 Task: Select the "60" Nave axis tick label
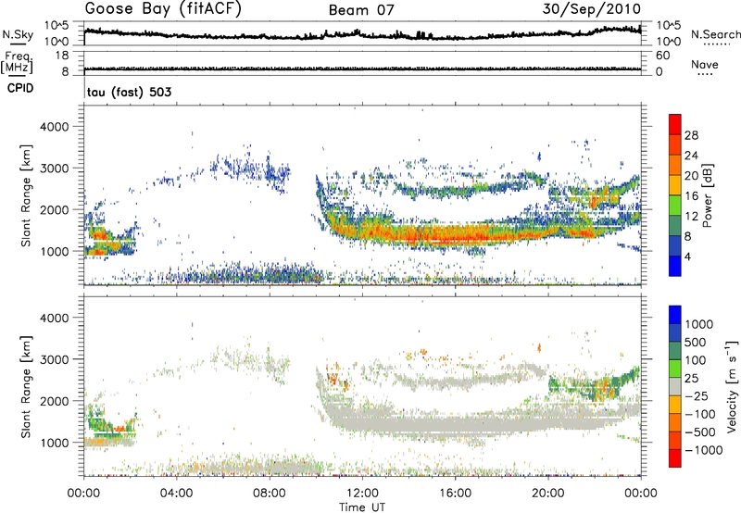[662, 56]
